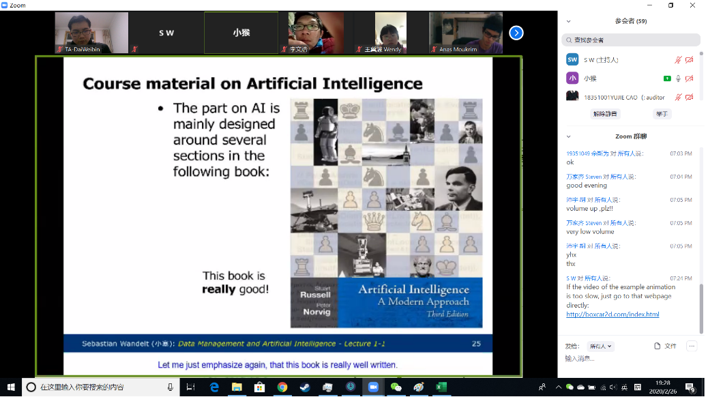Open WeChat from the taskbar
This screenshot has height=397, width=708.
click(396, 387)
